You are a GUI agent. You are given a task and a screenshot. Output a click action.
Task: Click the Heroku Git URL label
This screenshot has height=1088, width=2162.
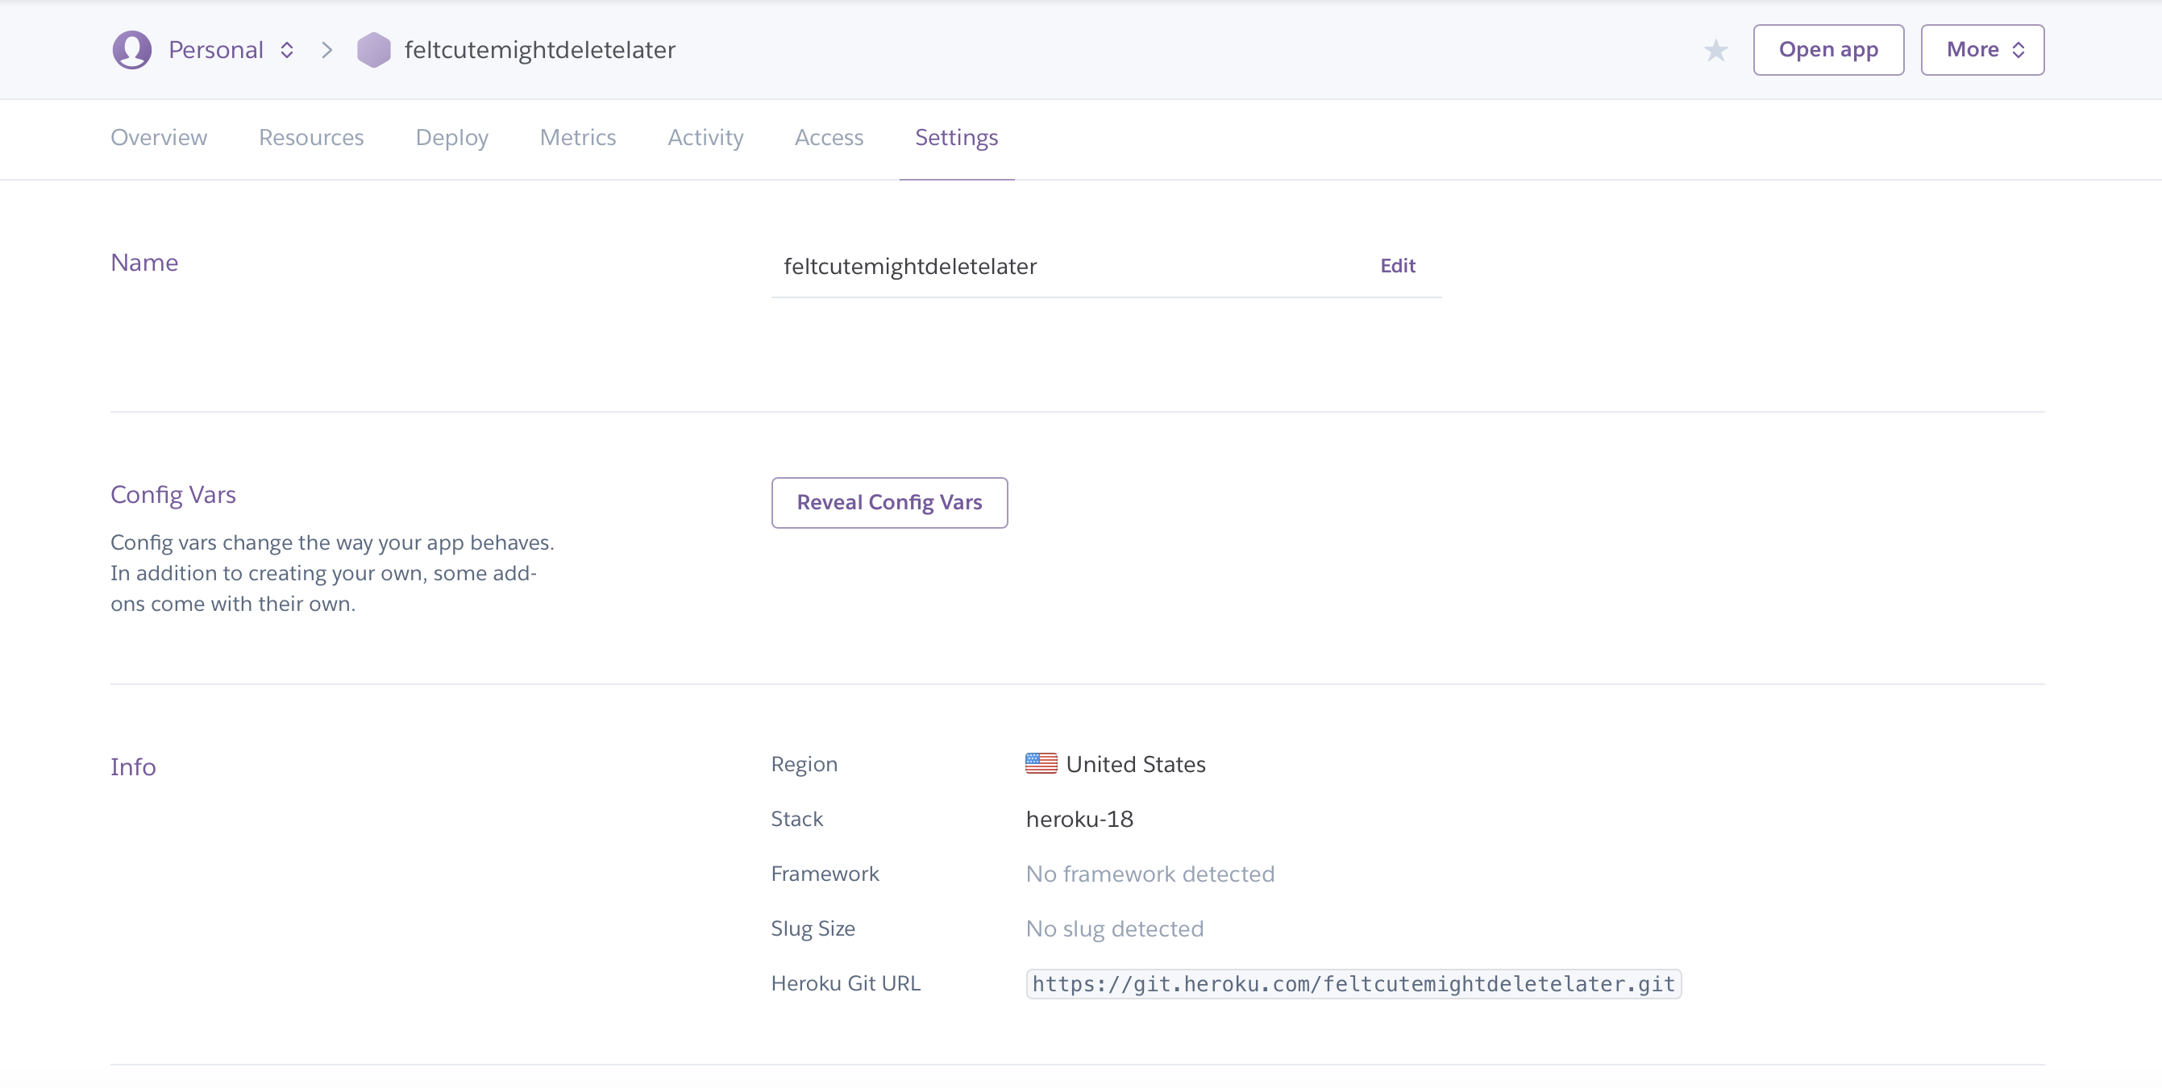coord(845,983)
